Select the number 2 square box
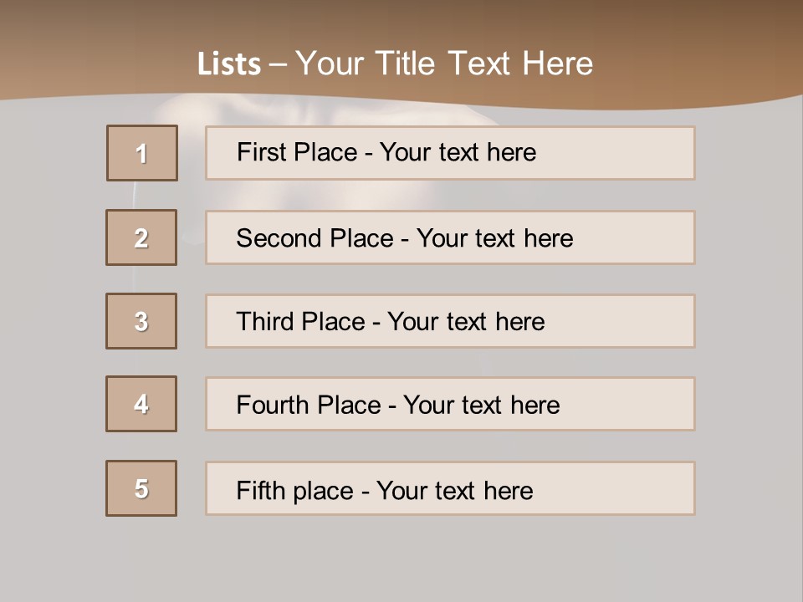Image resolution: width=803 pixels, height=602 pixels. [141, 237]
